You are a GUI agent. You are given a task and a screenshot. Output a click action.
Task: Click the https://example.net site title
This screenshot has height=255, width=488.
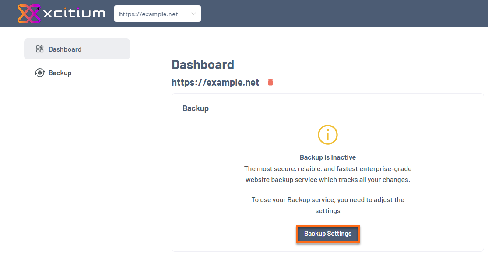[x=215, y=82]
